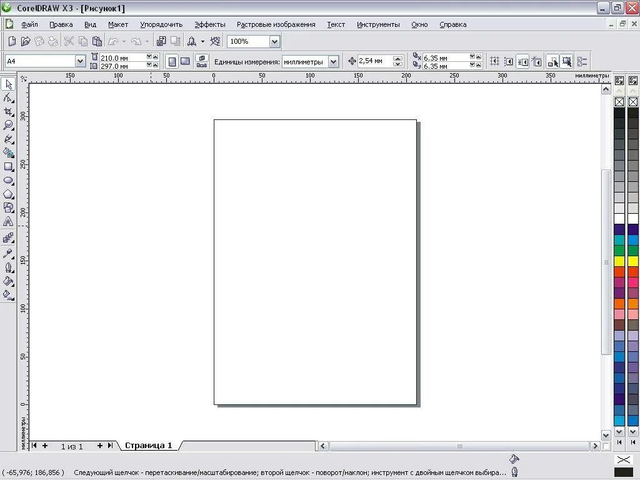
Task: Open the Растровые изображения menu
Action: point(276,24)
